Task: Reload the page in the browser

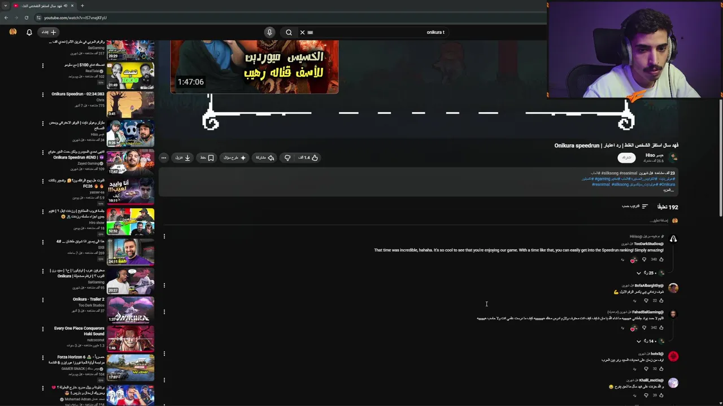Action: point(26,17)
